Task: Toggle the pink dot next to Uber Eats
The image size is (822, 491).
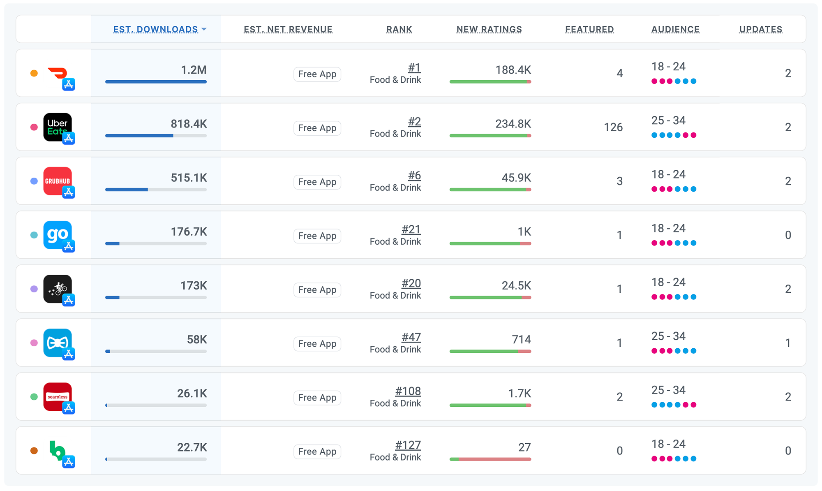Action: (x=34, y=127)
